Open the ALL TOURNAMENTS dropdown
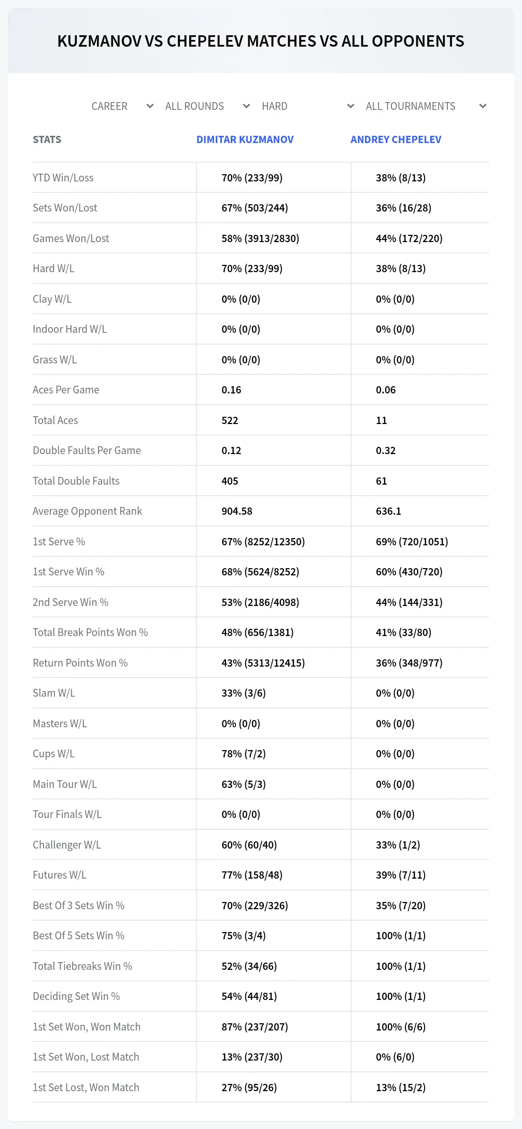The image size is (522, 1129). (x=426, y=106)
